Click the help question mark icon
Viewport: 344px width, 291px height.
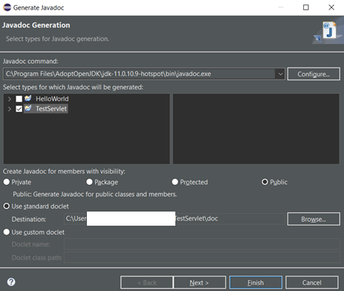click(x=11, y=282)
